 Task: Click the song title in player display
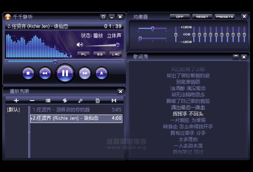38,26
